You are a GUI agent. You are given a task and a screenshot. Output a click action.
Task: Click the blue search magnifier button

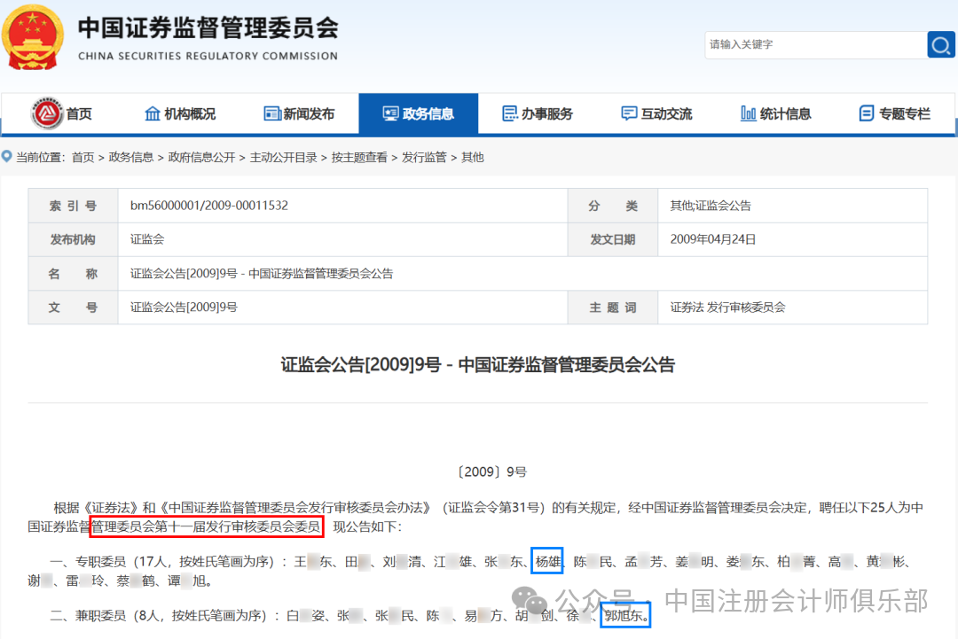940,44
